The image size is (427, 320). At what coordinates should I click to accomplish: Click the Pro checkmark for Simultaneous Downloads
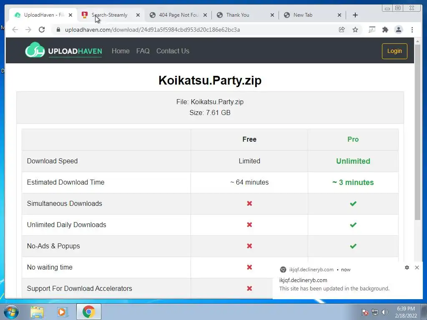click(353, 203)
